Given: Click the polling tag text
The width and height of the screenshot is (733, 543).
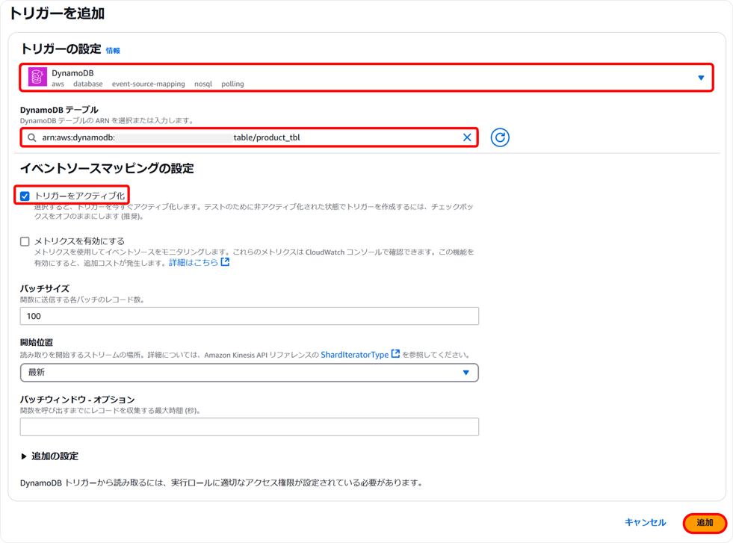Looking at the screenshot, I should coord(232,84).
